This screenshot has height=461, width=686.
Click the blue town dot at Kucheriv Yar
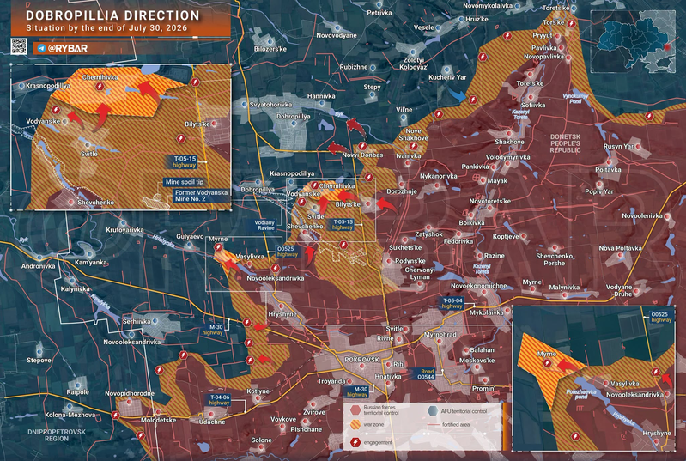point(447,70)
